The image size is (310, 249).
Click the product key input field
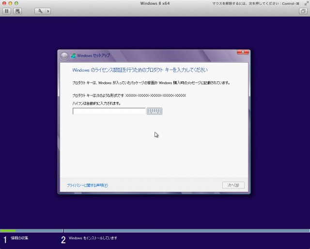pos(109,111)
